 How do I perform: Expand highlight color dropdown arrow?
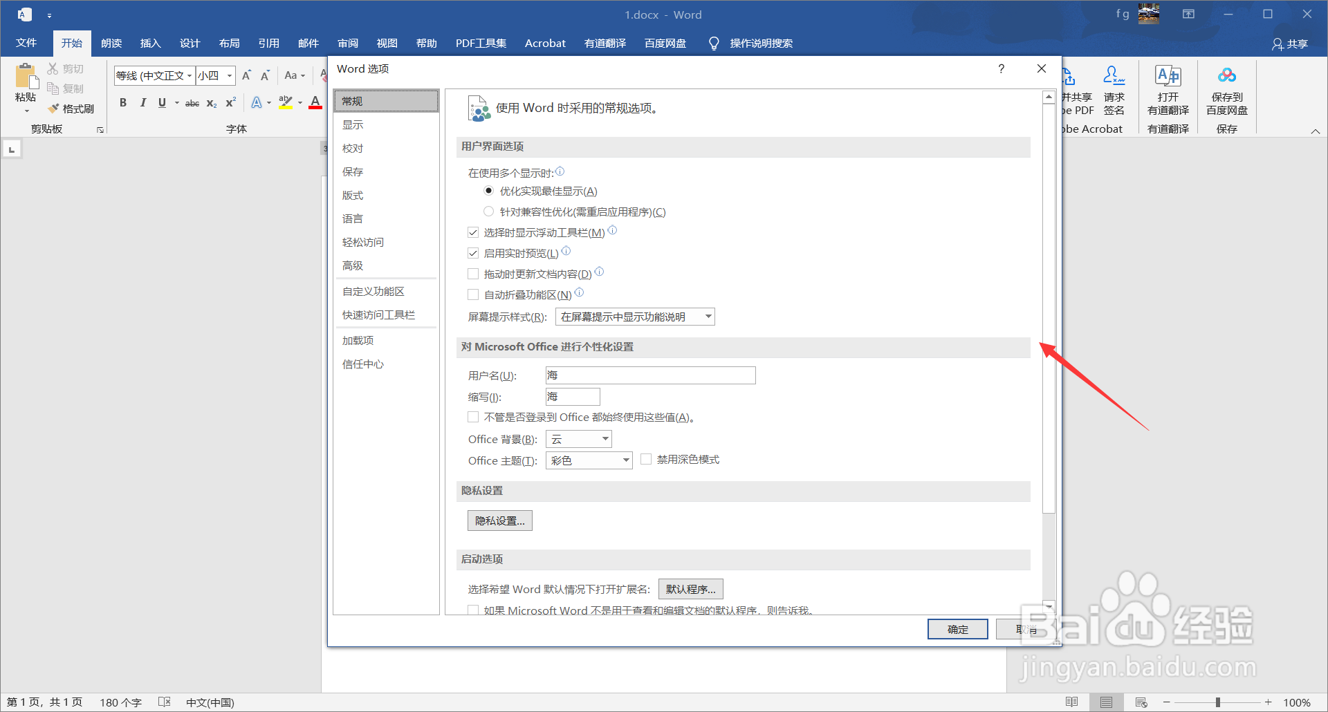(x=300, y=102)
